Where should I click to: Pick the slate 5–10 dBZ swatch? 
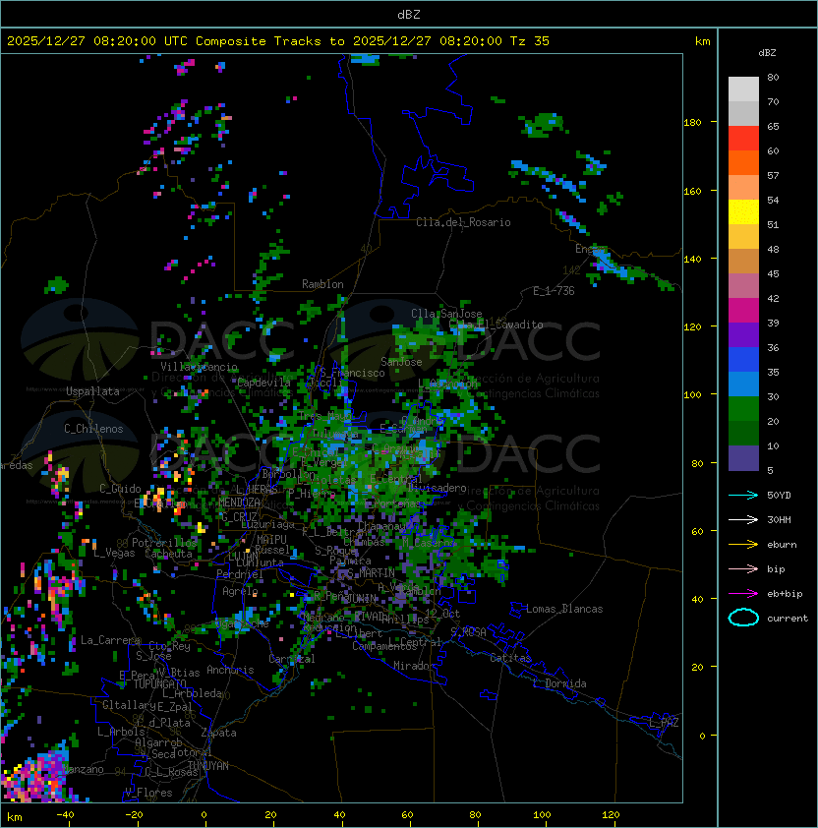[x=743, y=458]
